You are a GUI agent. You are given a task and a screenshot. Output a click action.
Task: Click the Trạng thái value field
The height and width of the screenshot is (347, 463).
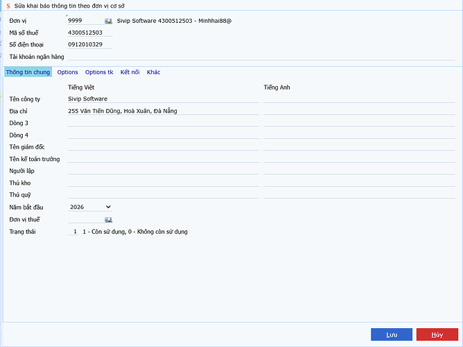click(x=73, y=231)
